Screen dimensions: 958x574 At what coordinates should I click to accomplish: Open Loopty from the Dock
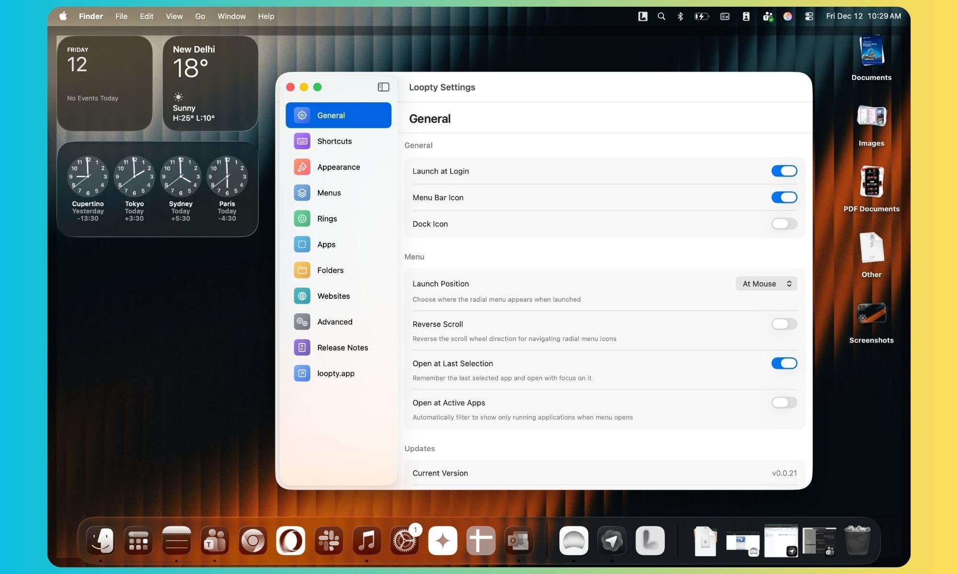pyautogui.click(x=650, y=541)
